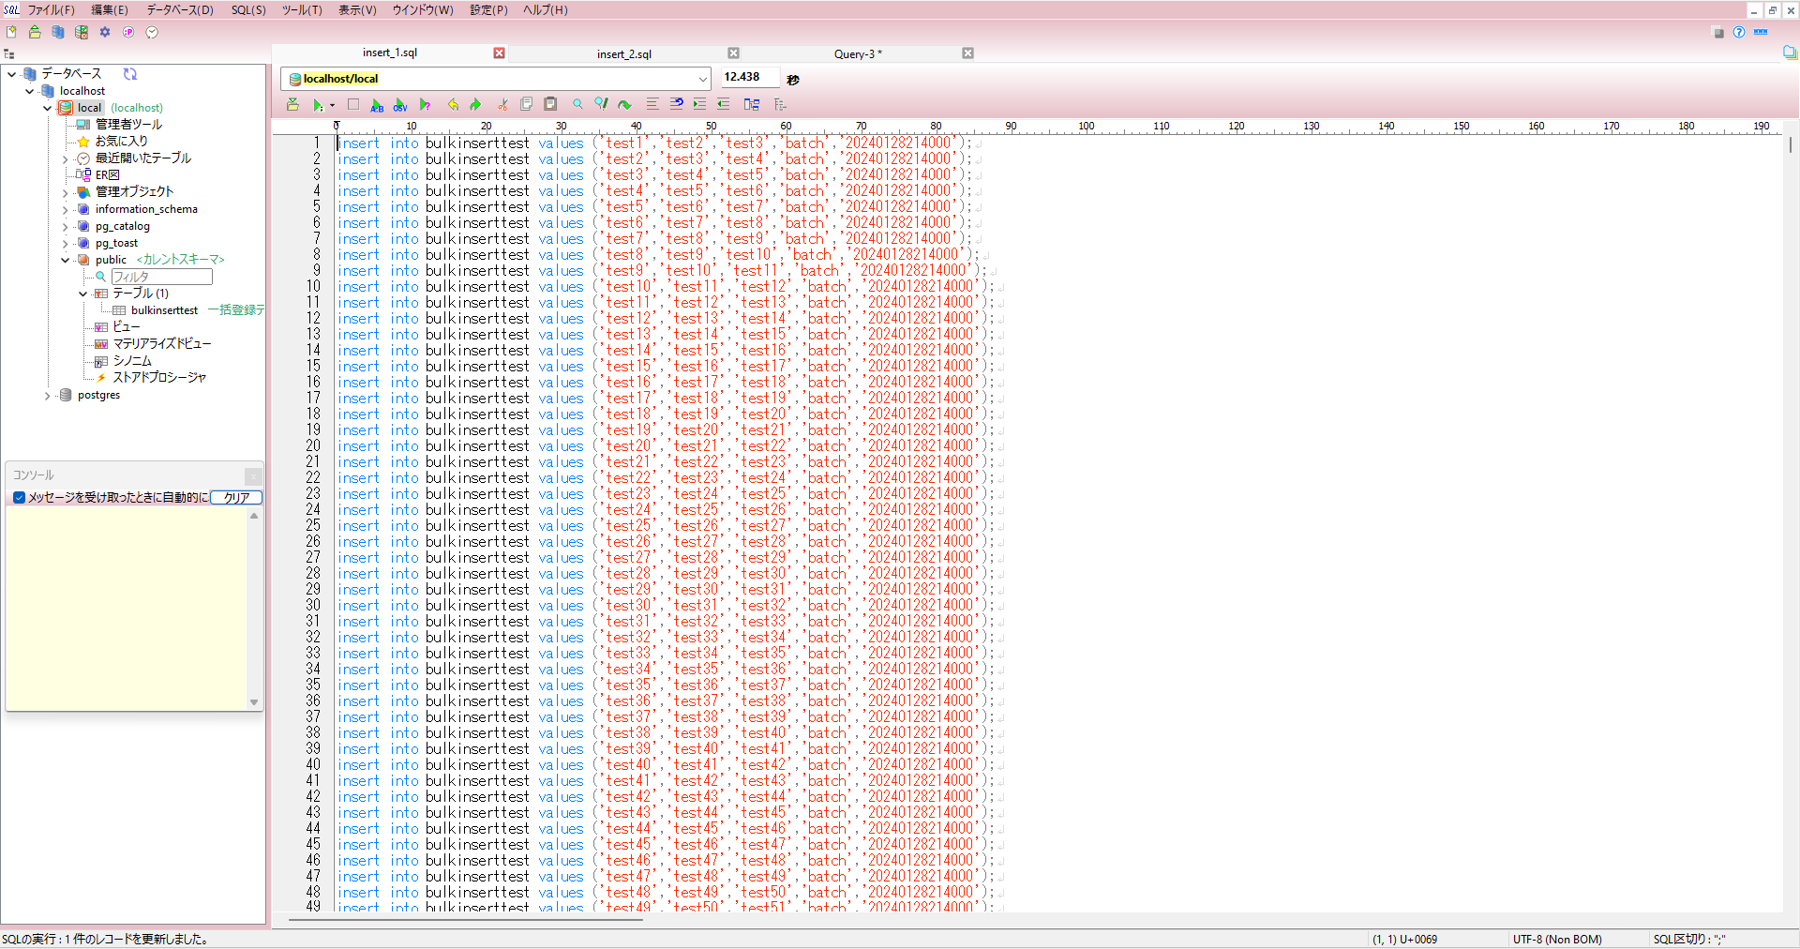Click the clock history icon in top toolbar
The height and width of the screenshot is (949, 1800).
[x=152, y=32]
